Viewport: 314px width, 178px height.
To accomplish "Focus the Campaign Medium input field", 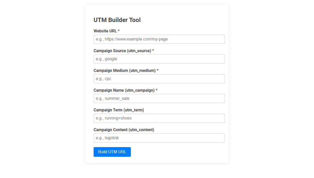I will point(159,79).
